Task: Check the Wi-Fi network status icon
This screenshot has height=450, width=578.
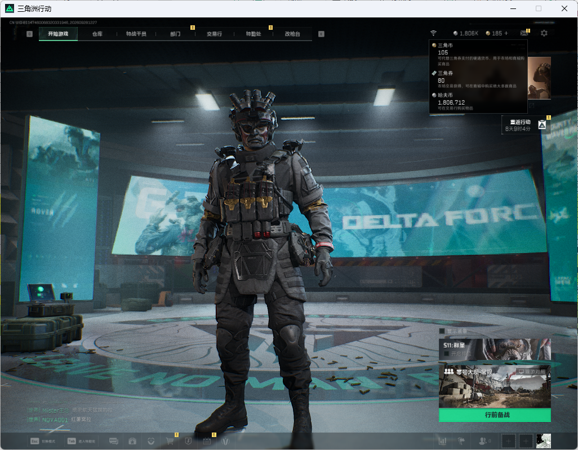Action: pyautogui.click(x=434, y=33)
